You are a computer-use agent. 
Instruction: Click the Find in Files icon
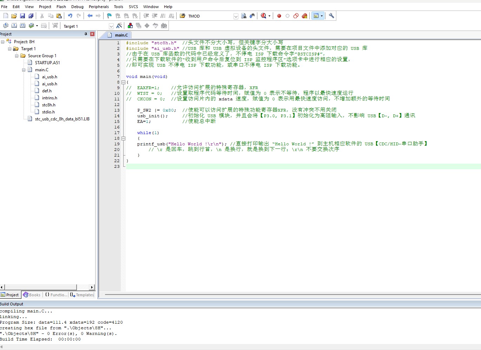[244, 16]
